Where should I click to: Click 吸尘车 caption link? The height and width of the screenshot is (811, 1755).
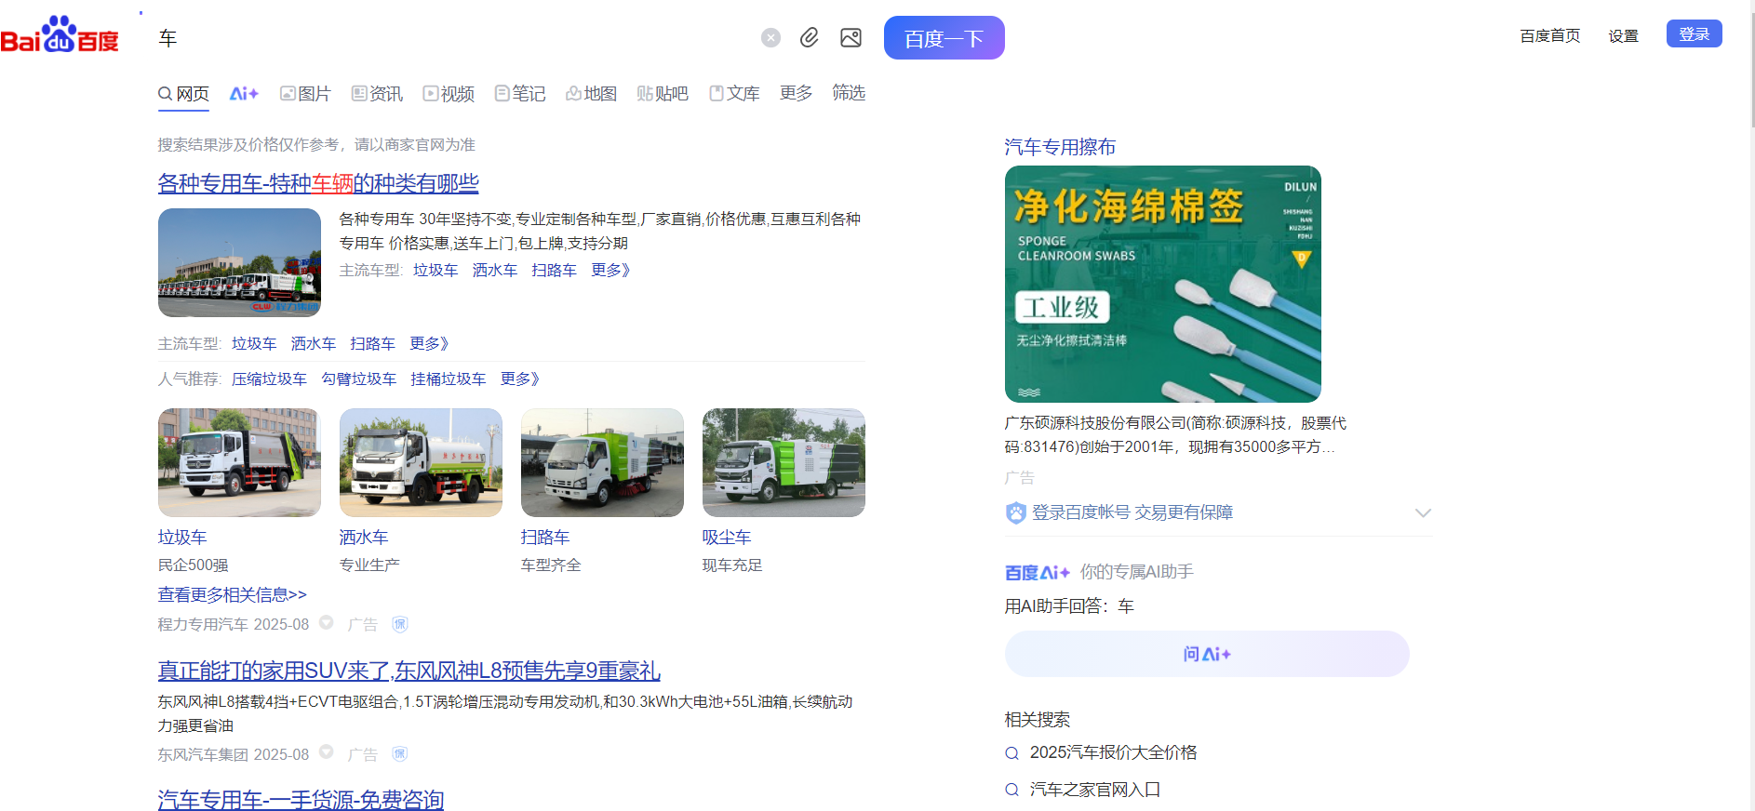[727, 537]
